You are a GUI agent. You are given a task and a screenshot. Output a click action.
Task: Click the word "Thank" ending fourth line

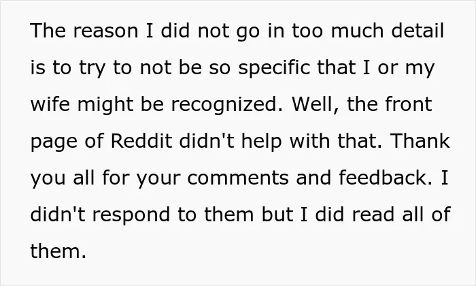tap(420, 141)
